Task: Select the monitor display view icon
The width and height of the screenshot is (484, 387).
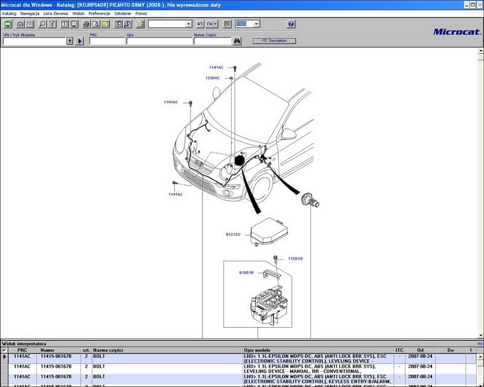Action: (x=74, y=24)
